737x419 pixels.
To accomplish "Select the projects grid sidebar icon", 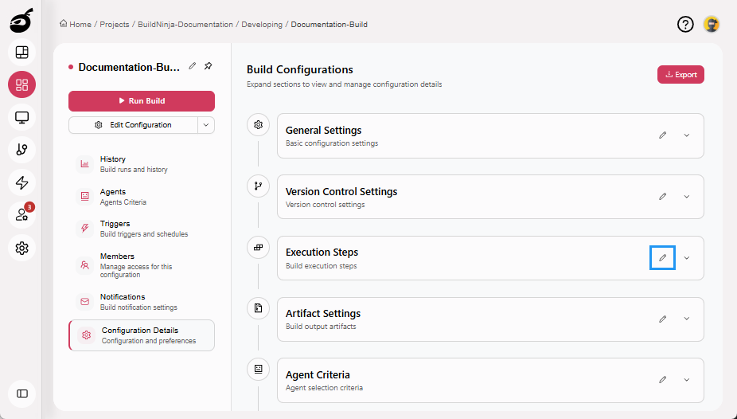I will click(x=21, y=84).
